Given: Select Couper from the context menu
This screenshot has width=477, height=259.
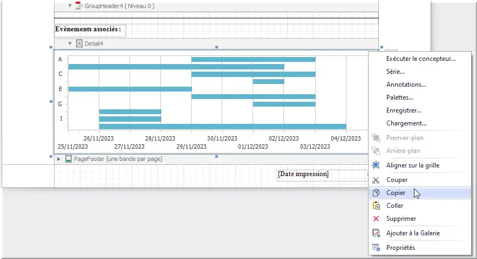Looking at the screenshot, I should point(420,180).
